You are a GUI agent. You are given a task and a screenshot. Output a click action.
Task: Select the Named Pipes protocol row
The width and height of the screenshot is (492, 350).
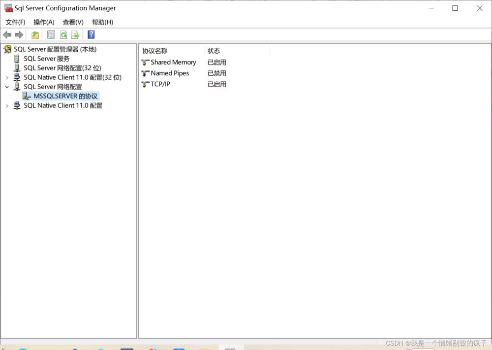(170, 73)
